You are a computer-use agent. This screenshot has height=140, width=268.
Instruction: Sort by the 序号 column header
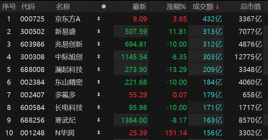point(9,7)
